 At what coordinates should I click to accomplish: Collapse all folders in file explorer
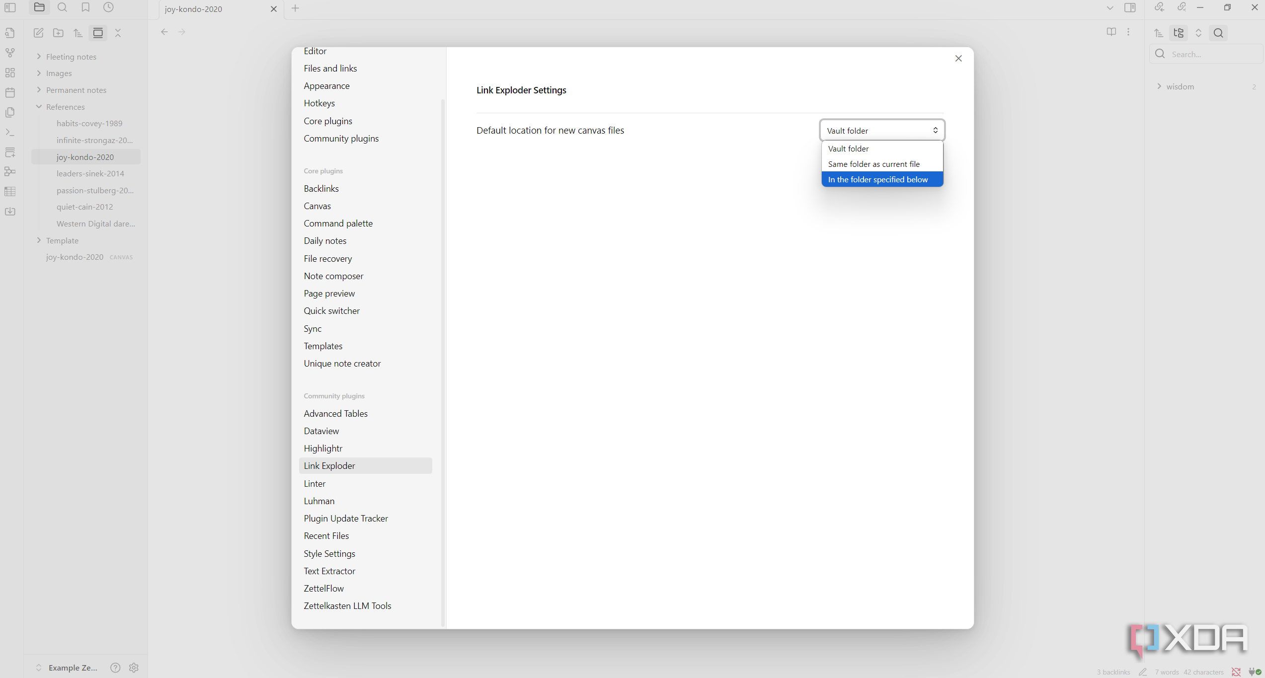[118, 33]
